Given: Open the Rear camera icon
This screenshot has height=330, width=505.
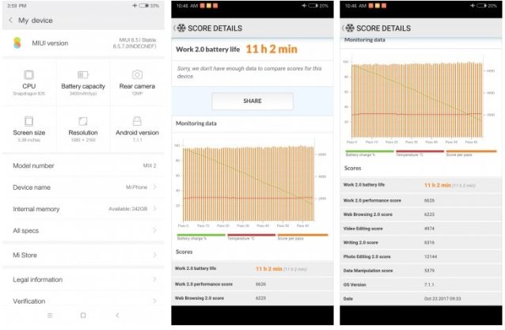Looking at the screenshot, I should point(137,74).
